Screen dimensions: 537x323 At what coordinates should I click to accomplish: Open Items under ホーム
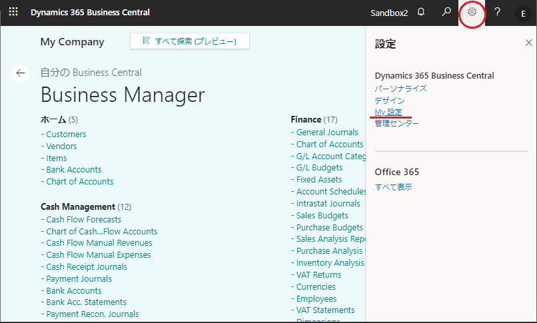[x=57, y=158]
